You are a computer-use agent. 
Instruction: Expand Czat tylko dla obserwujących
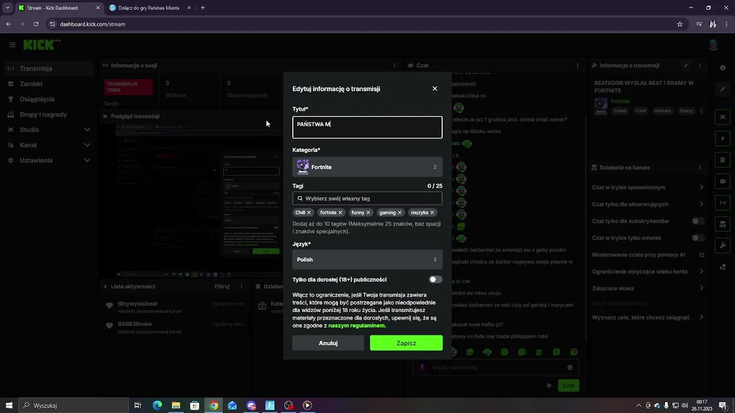(x=648, y=204)
